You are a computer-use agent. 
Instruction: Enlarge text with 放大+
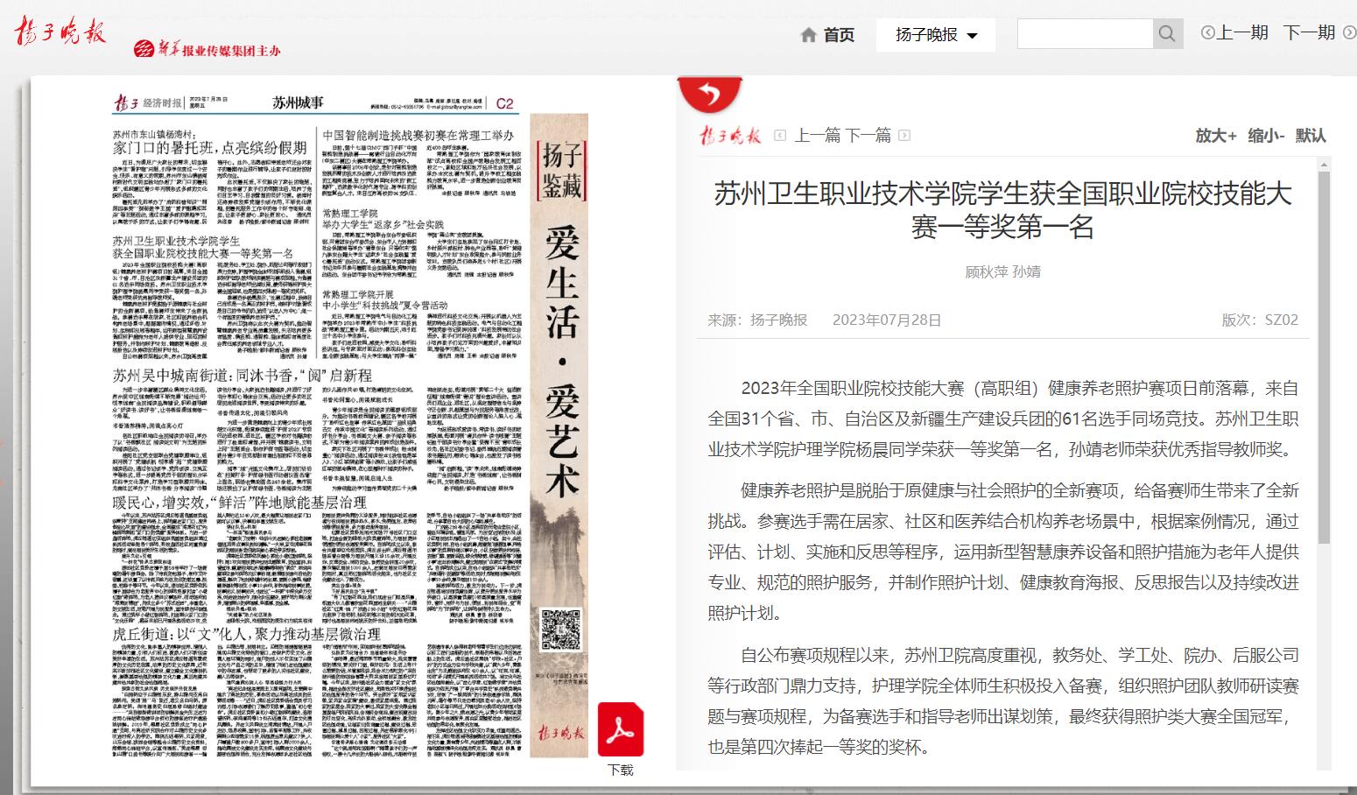(x=1217, y=136)
